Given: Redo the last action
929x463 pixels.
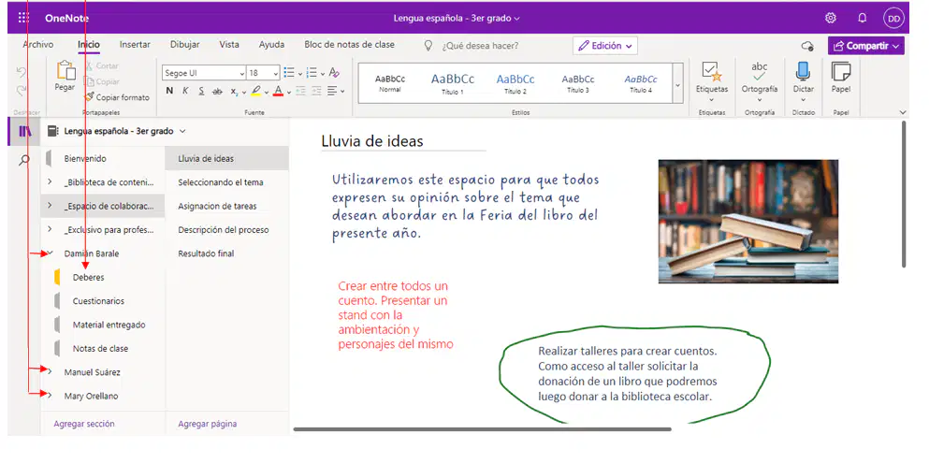Looking at the screenshot, I should (x=22, y=91).
